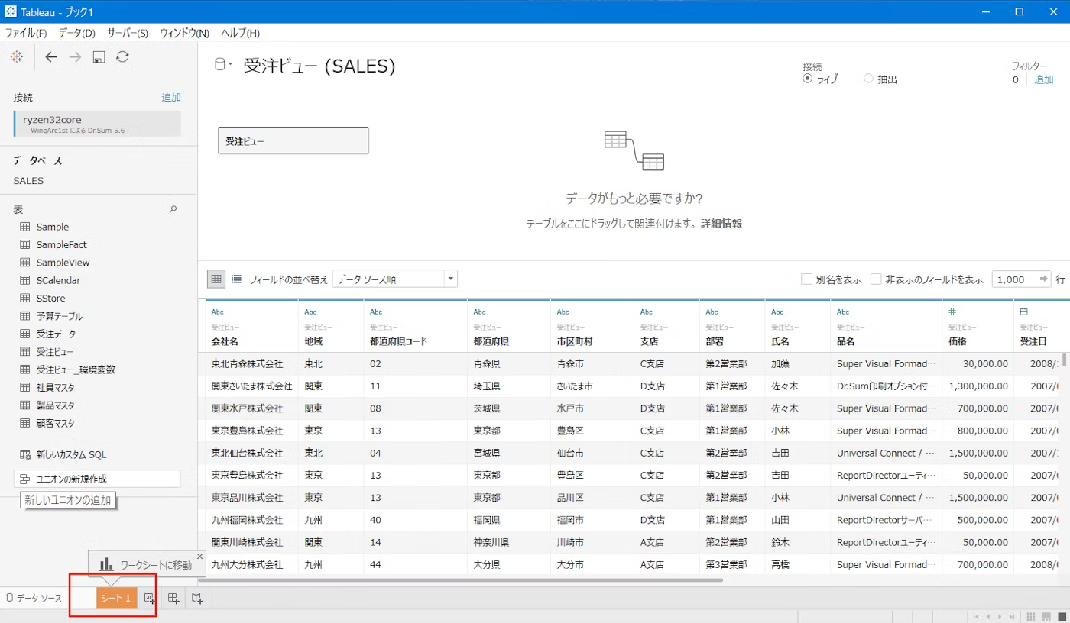Click the 品名 column Abc type icon

point(843,311)
